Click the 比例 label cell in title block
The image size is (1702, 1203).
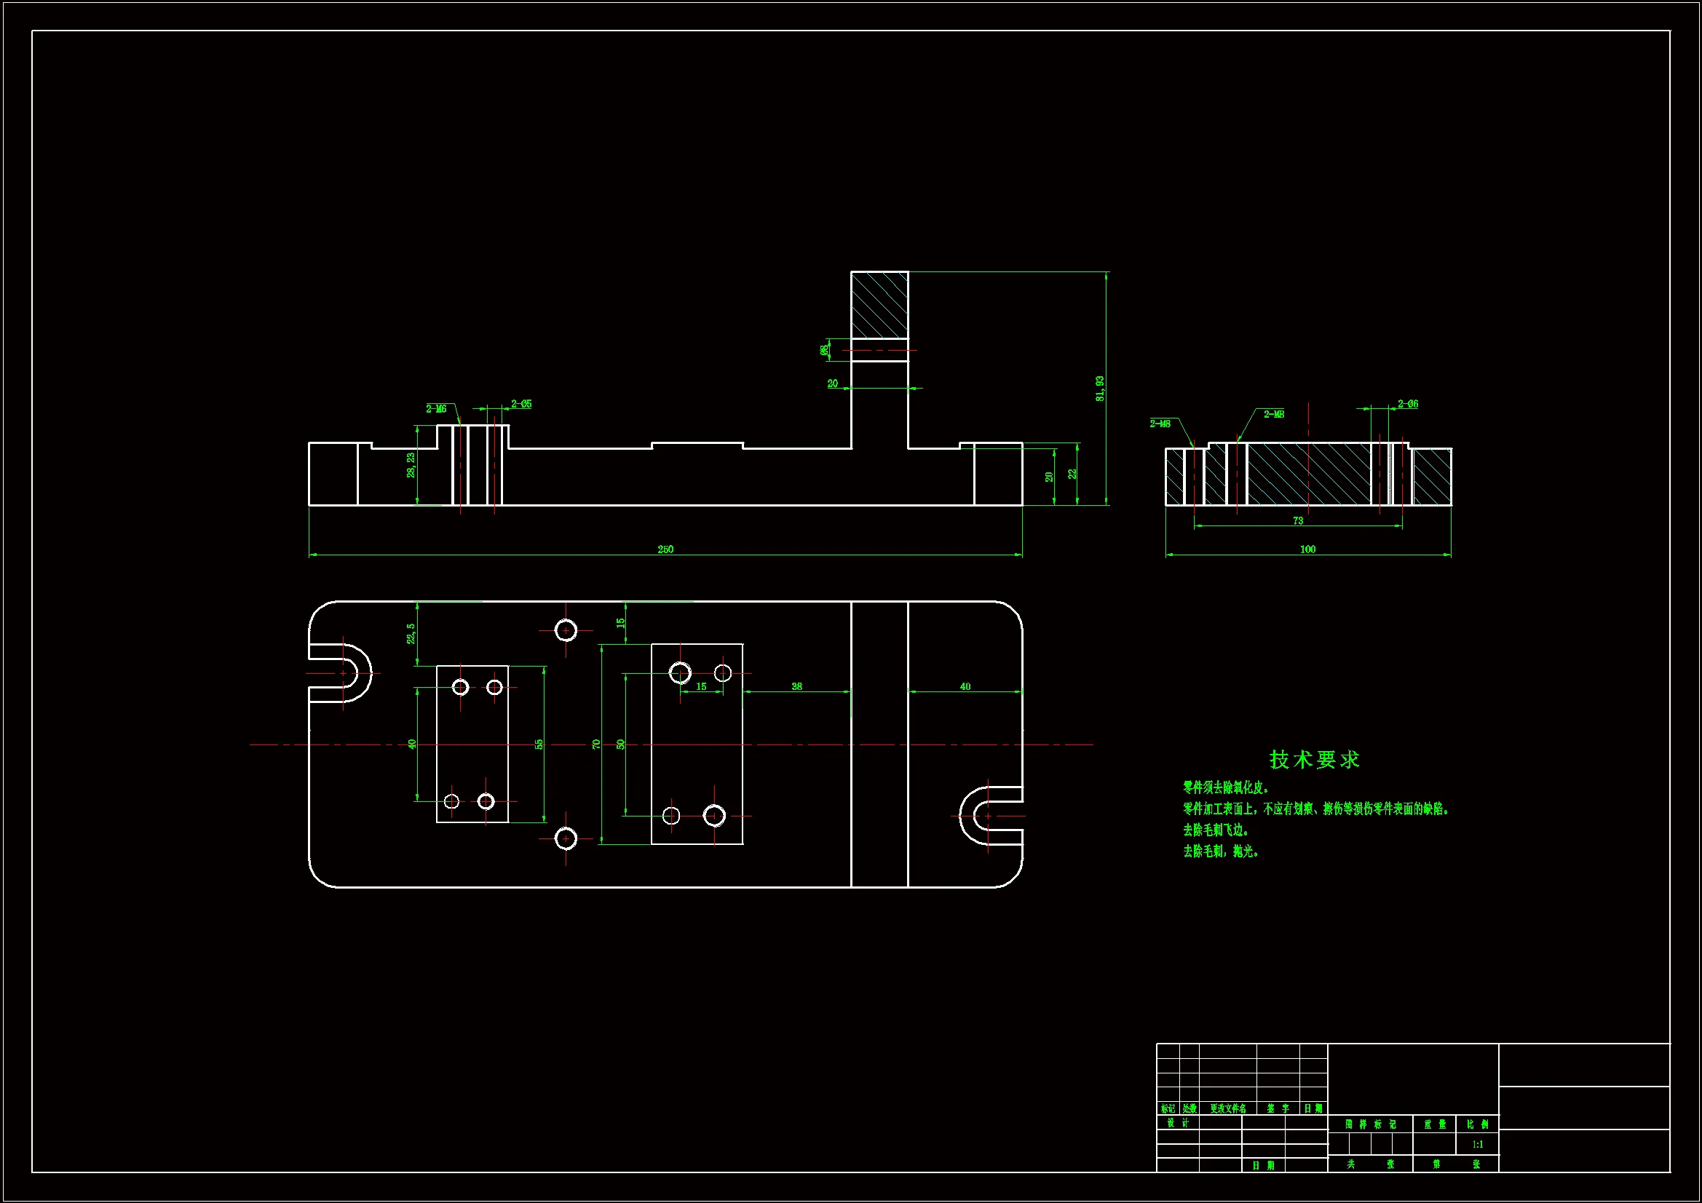click(1477, 1124)
